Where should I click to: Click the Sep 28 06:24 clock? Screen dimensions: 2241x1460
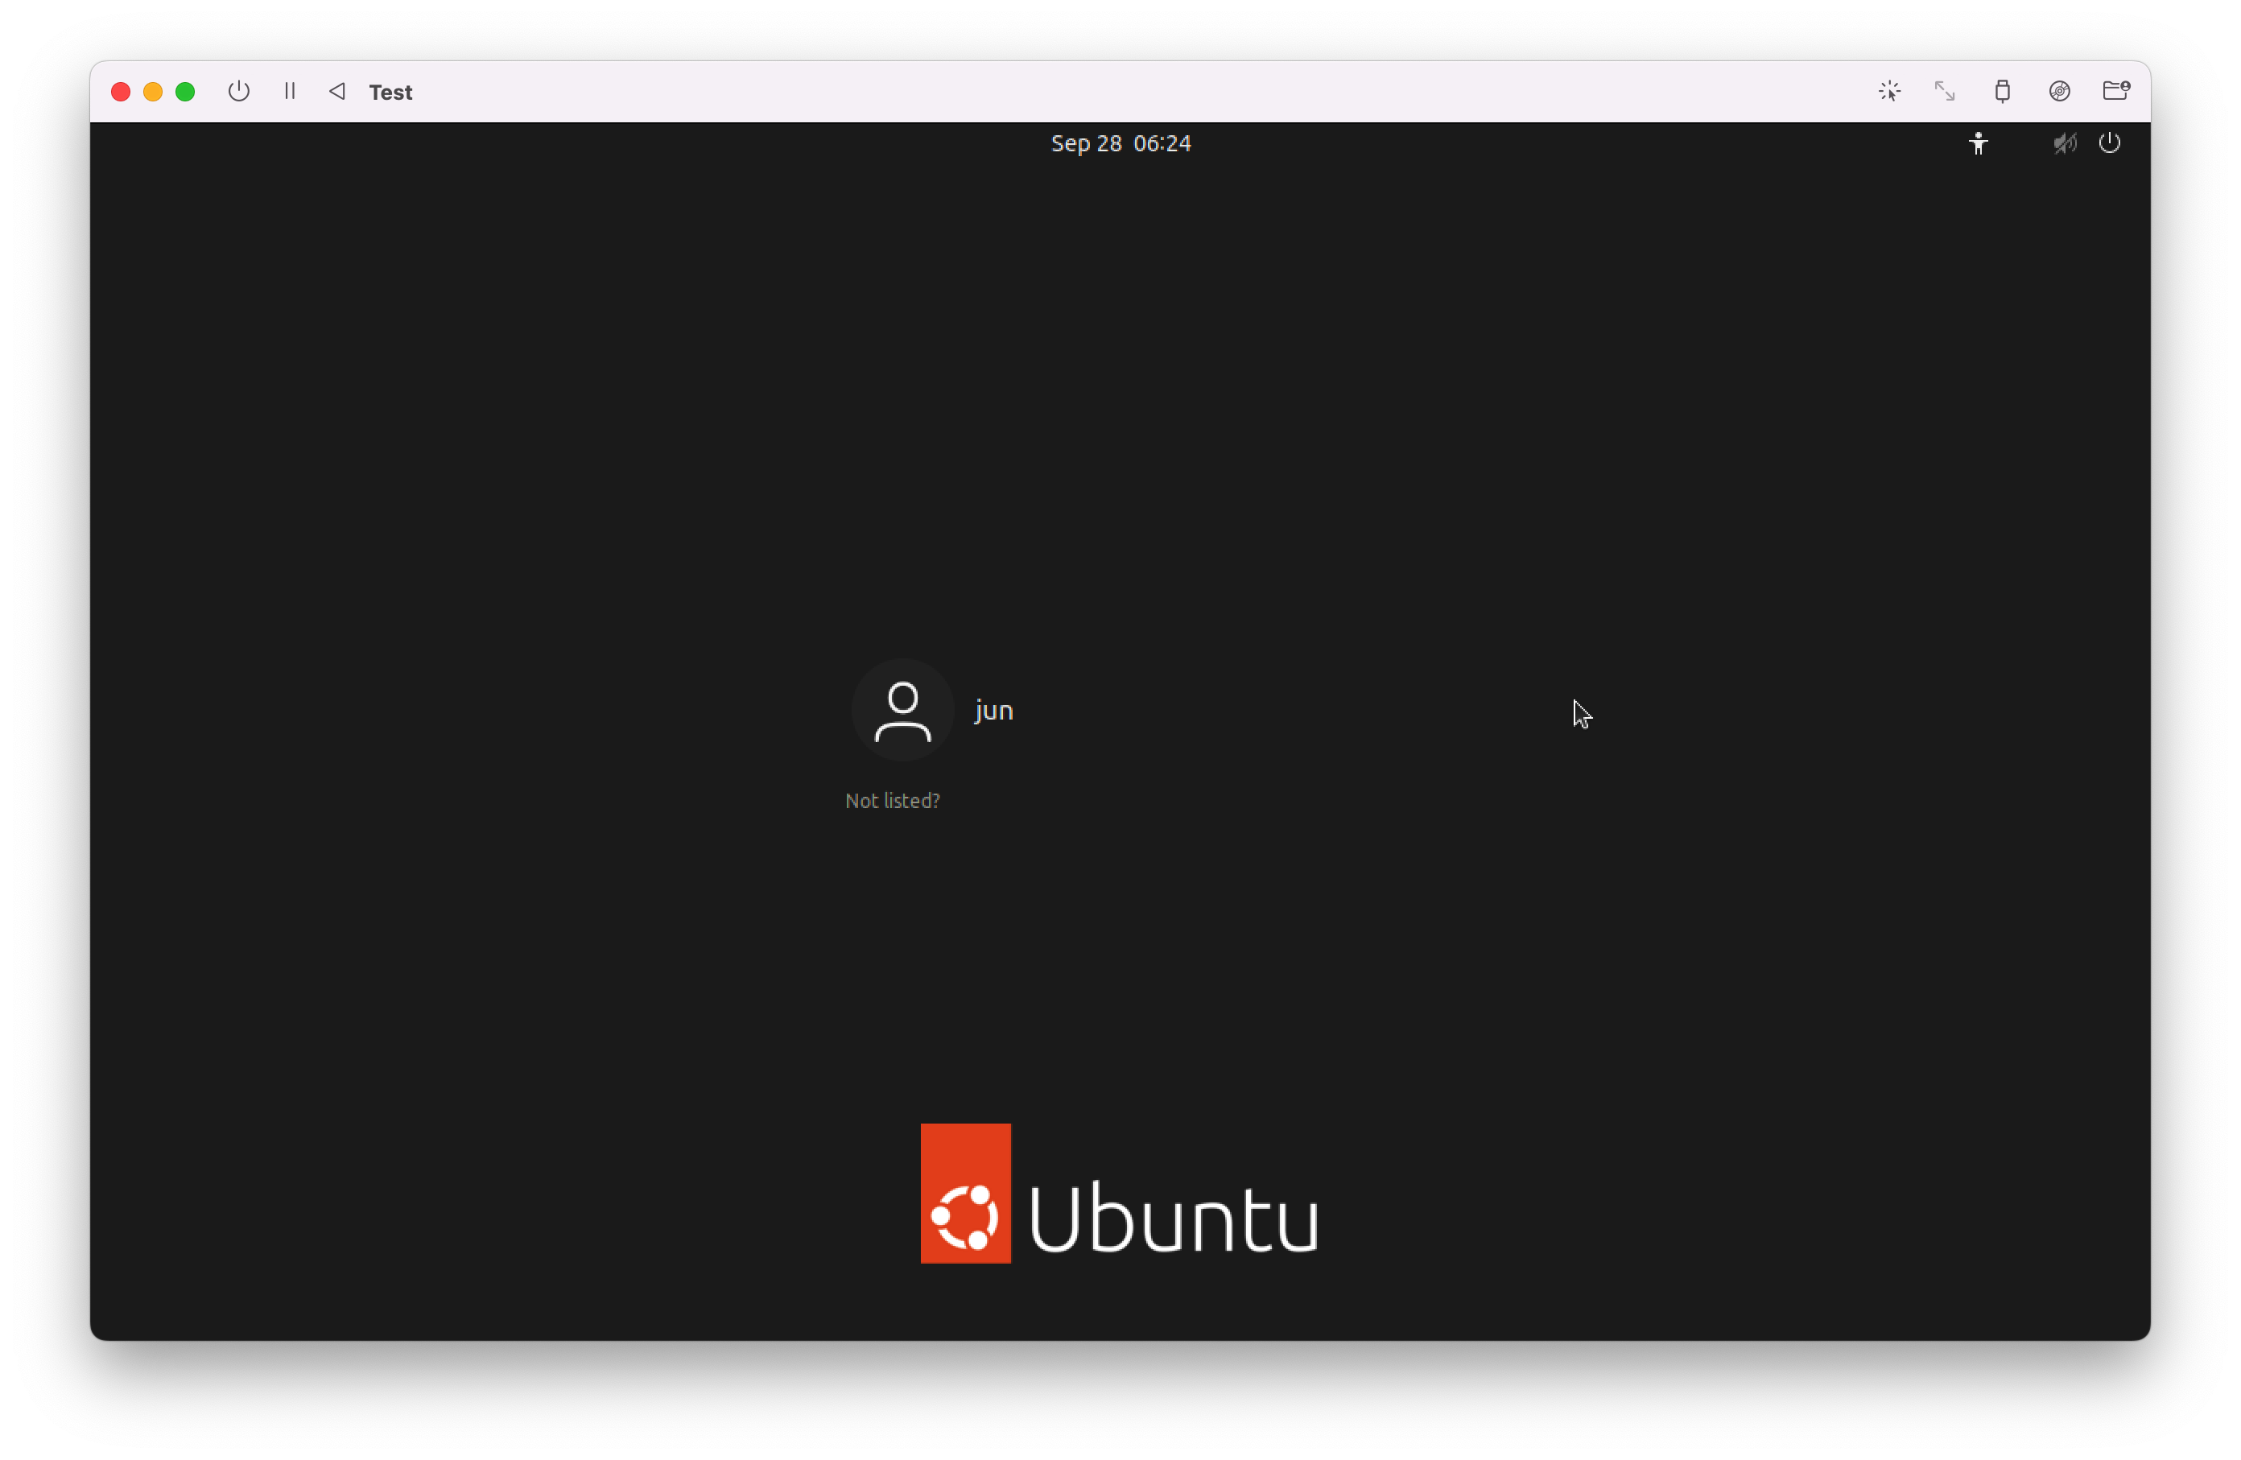1120,143
